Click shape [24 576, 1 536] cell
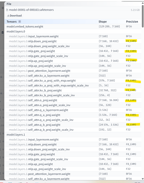The width and height of the screenshot is (144, 183). pos(109,125)
